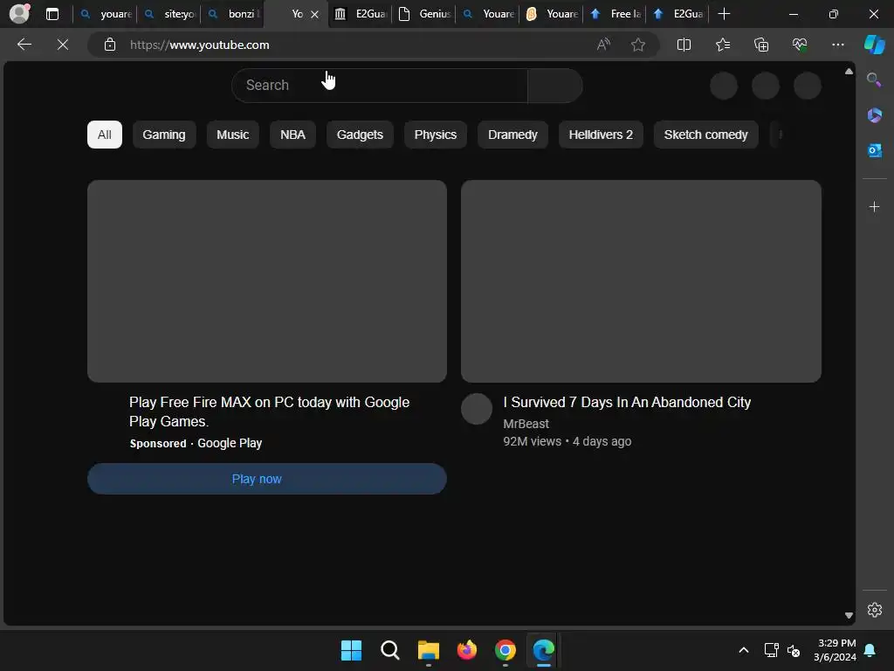894x671 pixels.
Task: Add sidebar app with plus icon
Action: coord(874,206)
